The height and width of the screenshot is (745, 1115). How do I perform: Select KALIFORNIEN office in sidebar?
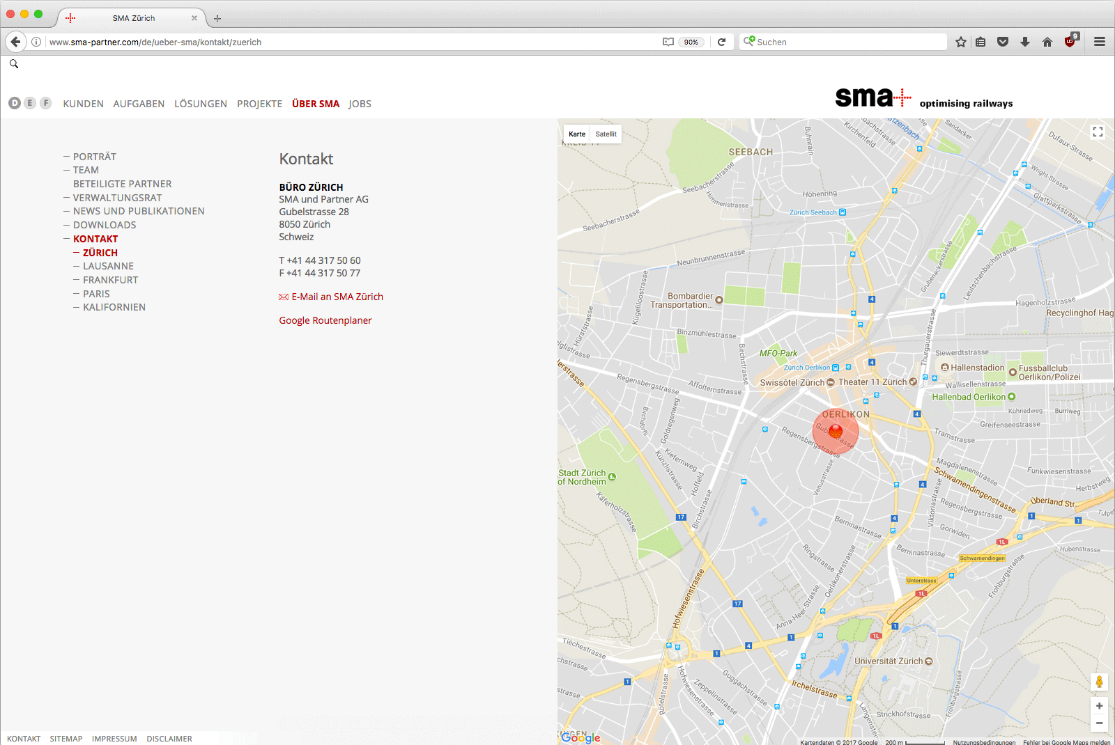[114, 307]
